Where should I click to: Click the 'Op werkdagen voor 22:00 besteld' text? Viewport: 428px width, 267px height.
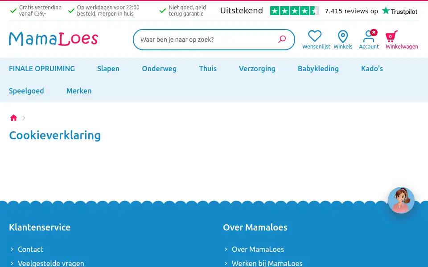click(108, 11)
